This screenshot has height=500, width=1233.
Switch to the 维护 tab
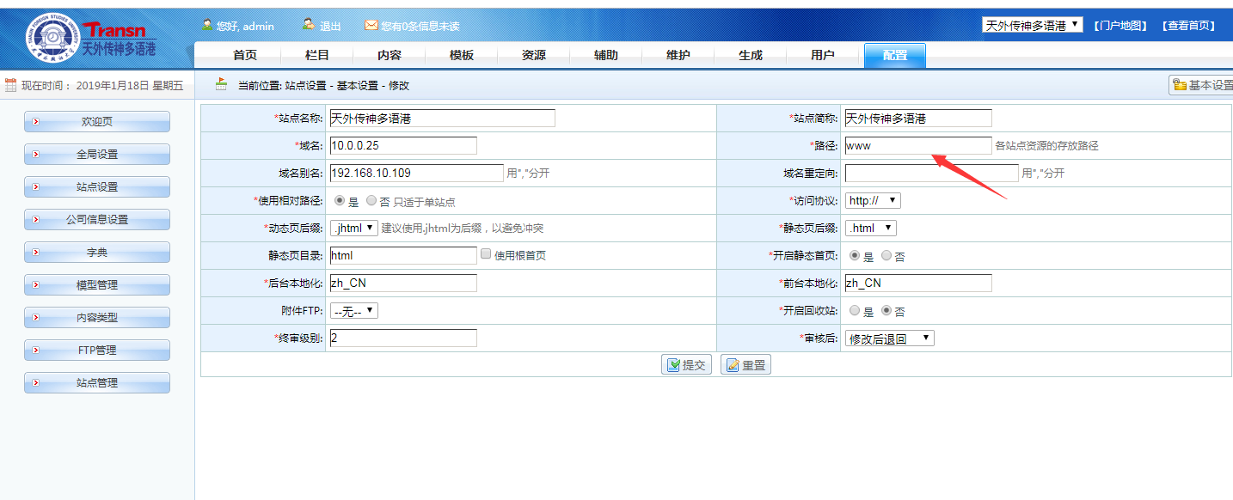pos(678,55)
